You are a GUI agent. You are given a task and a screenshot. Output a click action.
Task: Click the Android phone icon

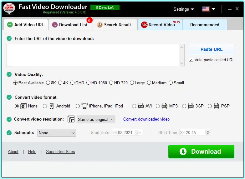51,106
